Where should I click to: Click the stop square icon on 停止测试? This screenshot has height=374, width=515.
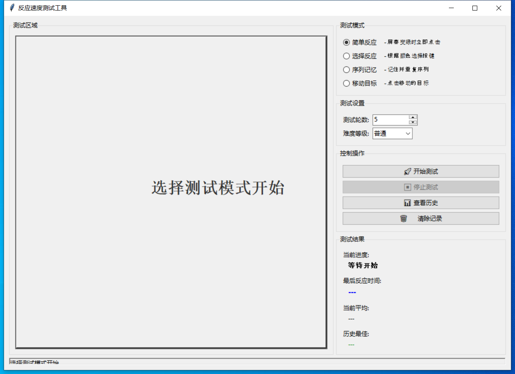[x=408, y=187]
